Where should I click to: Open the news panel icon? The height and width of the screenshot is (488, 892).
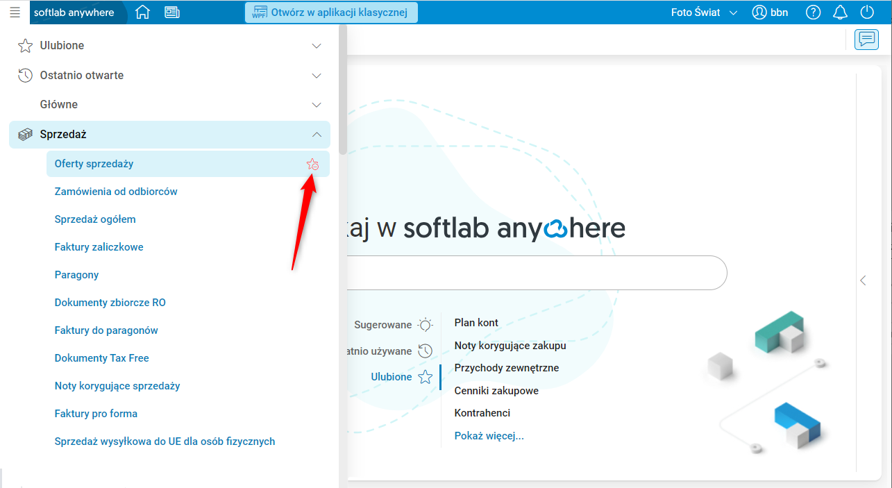click(x=171, y=12)
